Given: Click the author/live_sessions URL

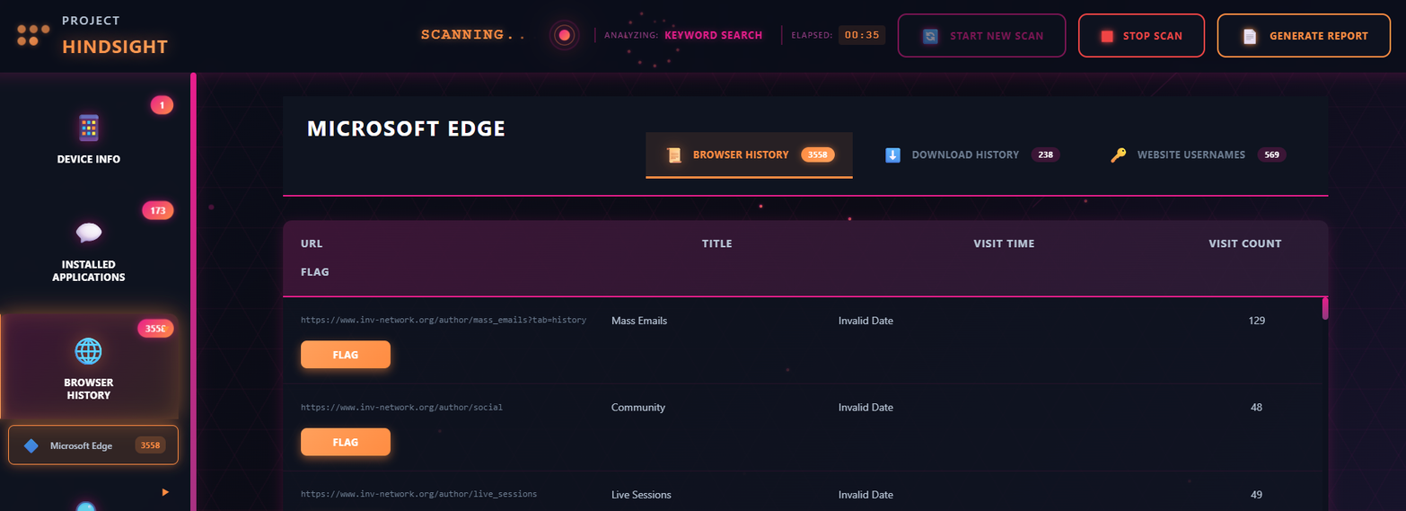Looking at the screenshot, I should point(419,494).
